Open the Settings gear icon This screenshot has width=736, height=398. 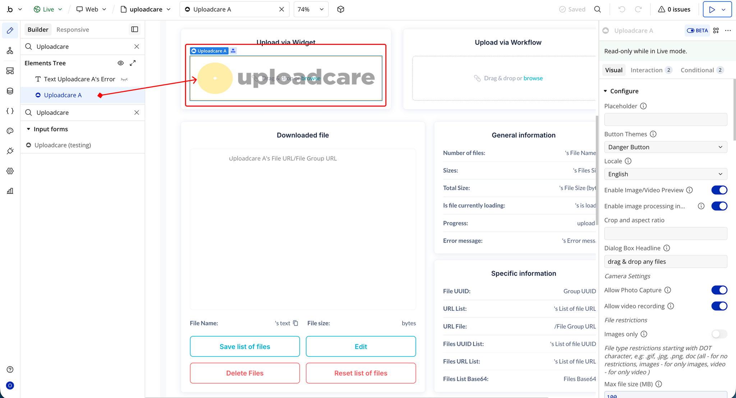(x=10, y=171)
